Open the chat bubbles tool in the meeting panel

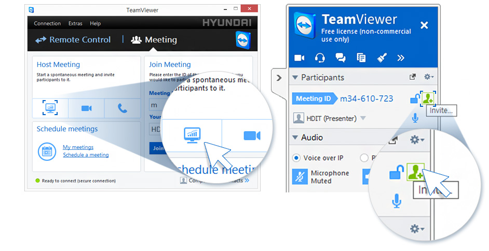pyautogui.click(x=340, y=58)
